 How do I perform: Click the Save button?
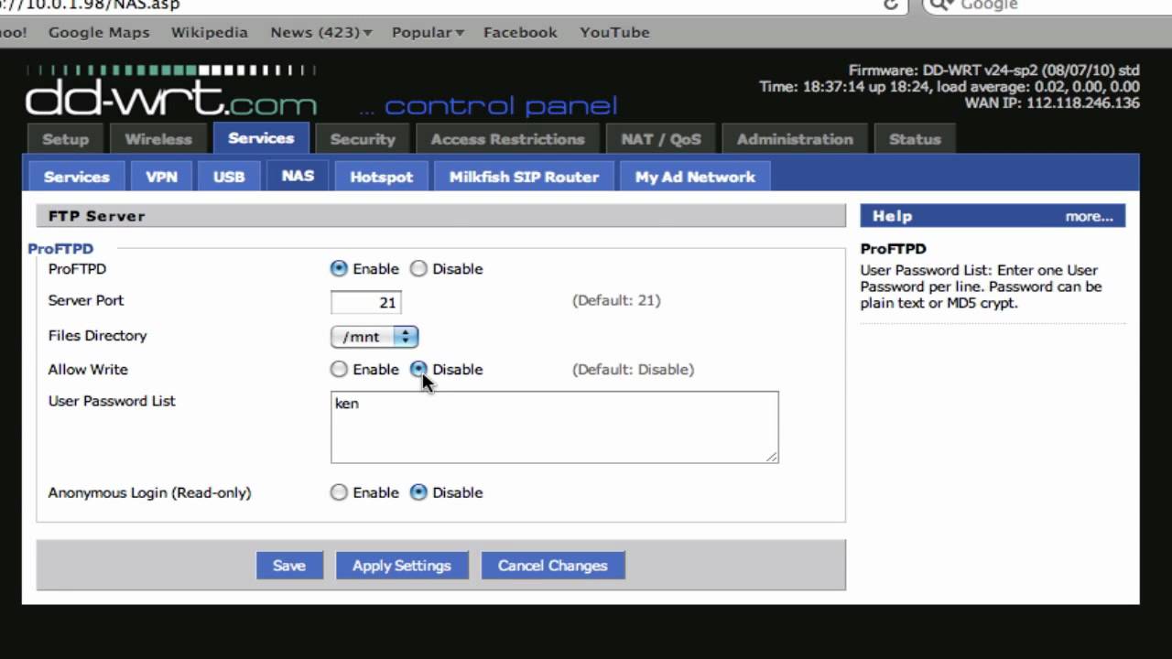coord(288,566)
